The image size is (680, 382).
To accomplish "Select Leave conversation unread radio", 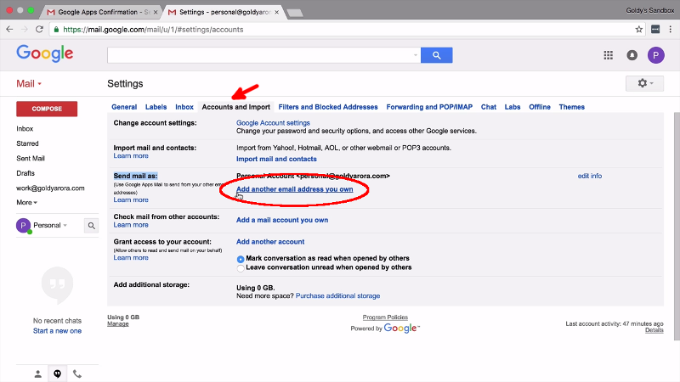I will tap(241, 268).
